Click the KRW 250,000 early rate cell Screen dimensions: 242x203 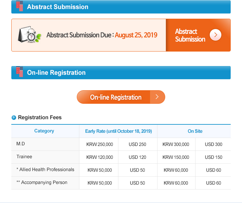tap(100, 144)
